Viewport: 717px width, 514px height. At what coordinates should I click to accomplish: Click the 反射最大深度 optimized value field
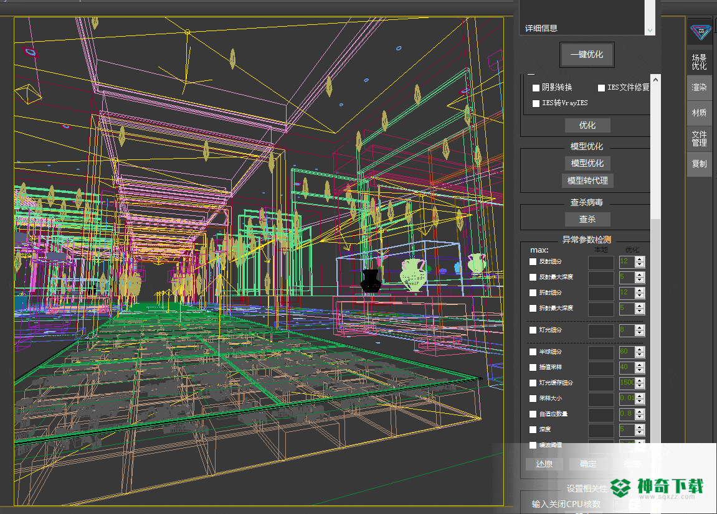(627, 278)
